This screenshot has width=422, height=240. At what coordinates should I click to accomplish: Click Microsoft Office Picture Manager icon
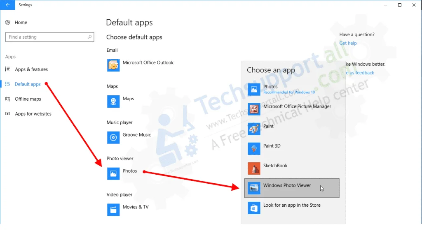(254, 109)
